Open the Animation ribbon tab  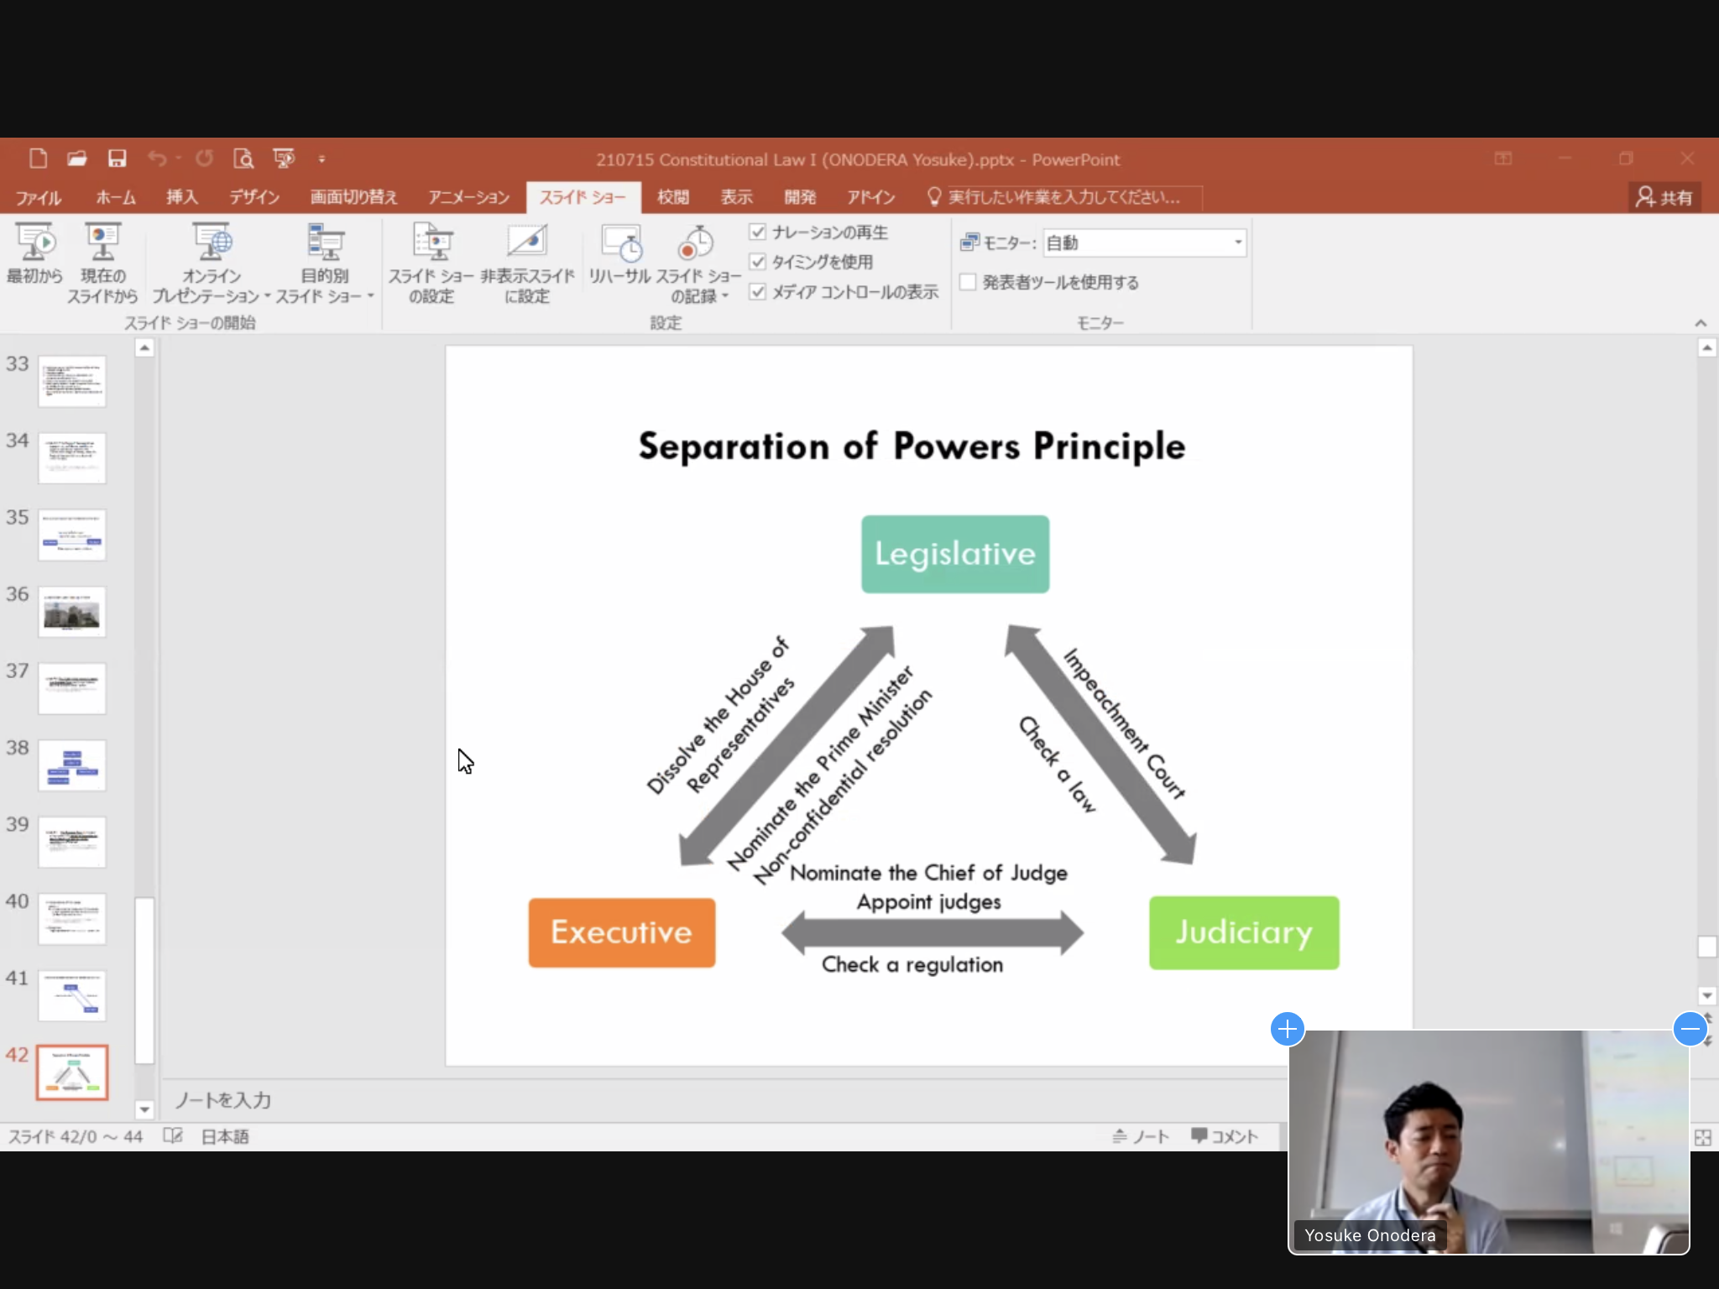pyautogui.click(x=470, y=196)
